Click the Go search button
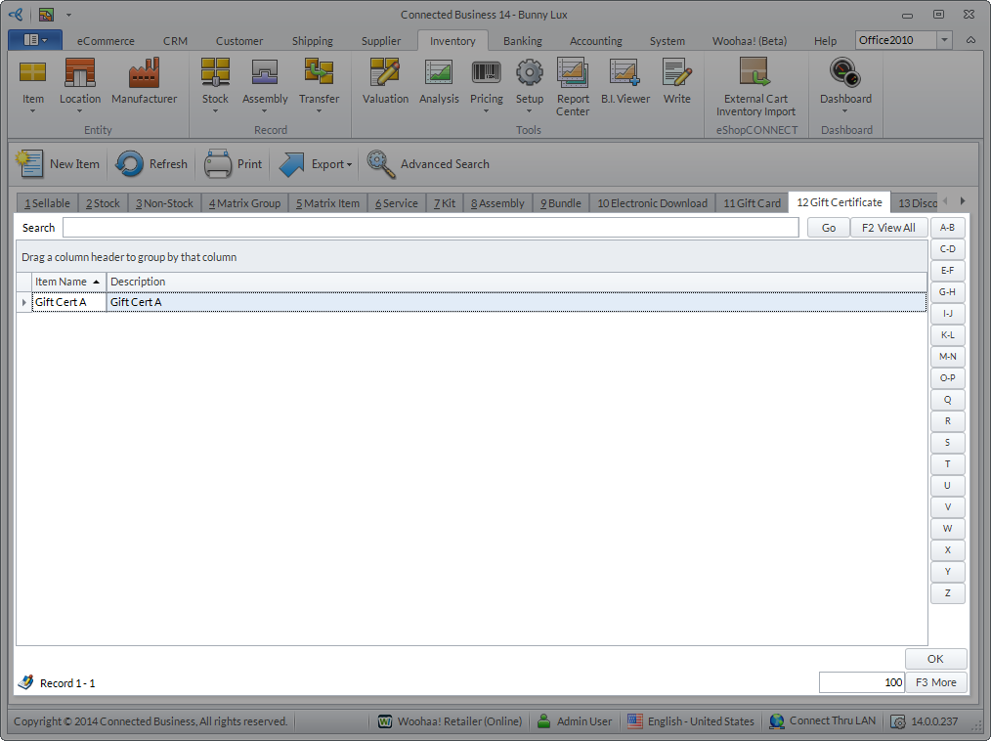This screenshot has height=741, width=991. click(829, 228)
